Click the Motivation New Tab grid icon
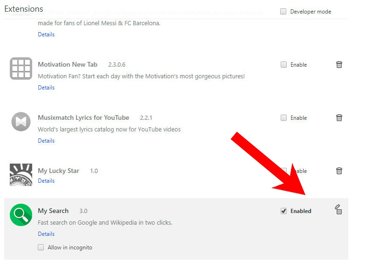The image size is (380, 268). tap(21, 69)
